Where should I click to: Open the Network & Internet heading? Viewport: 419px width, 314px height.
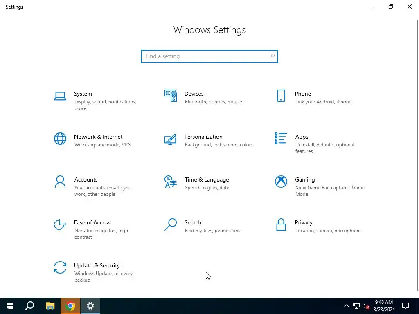(x=98, y=137)
